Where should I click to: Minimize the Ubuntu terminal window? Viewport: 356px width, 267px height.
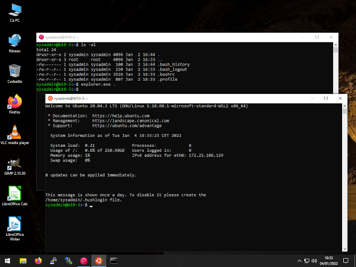pyautogui.click(x=312, y=98)
